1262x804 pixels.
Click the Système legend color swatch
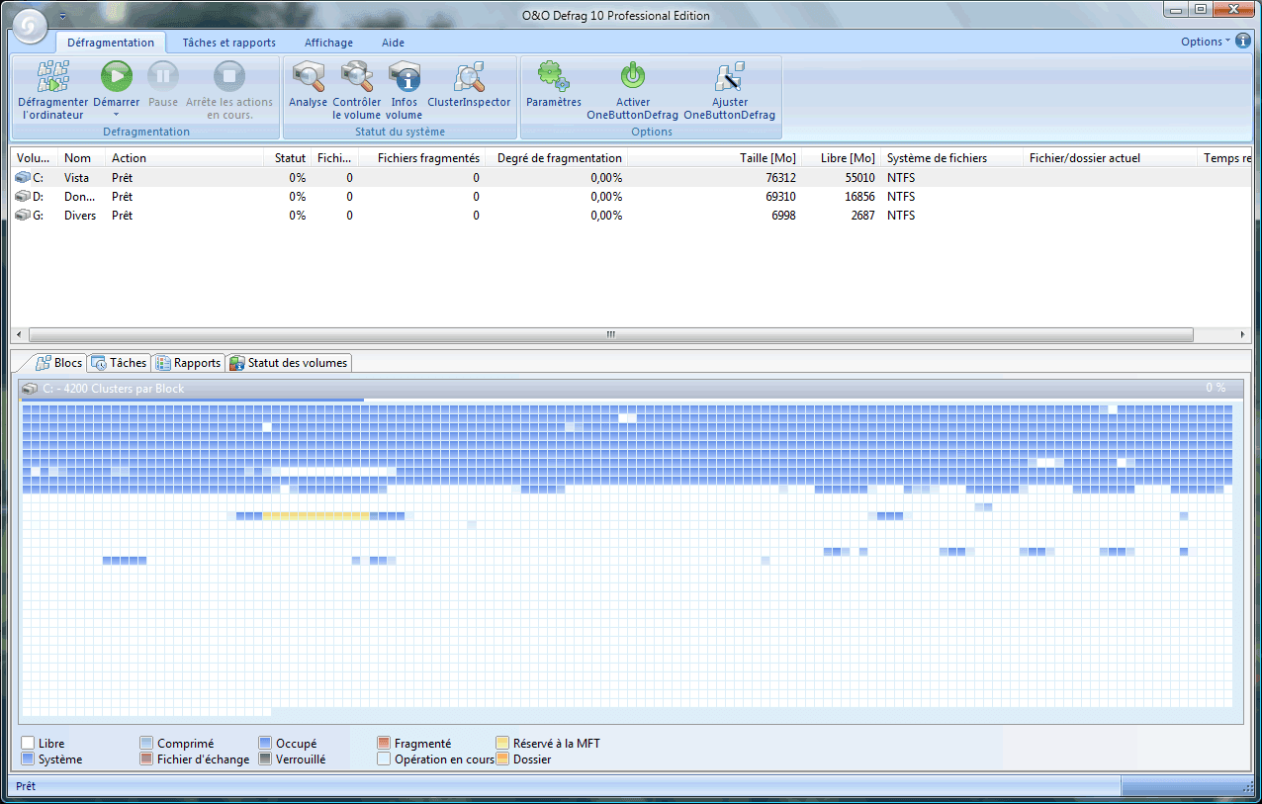[x=28, y=759]
